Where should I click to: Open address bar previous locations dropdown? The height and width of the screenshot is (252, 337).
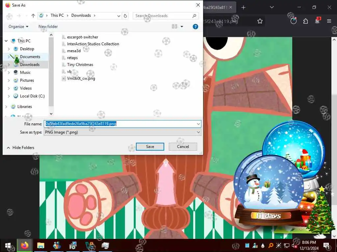point(118,16)
